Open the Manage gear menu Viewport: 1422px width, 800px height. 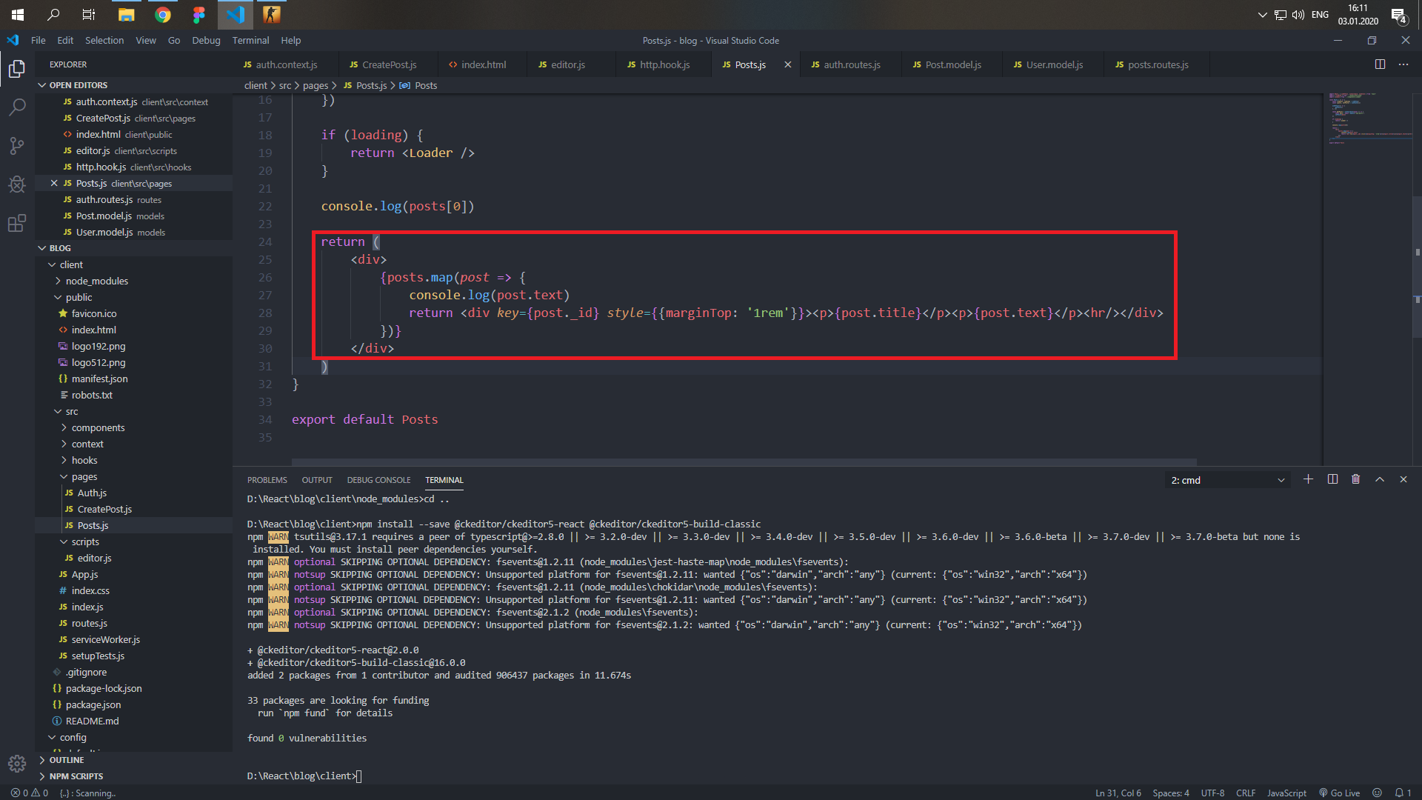(x=16, y=763)
